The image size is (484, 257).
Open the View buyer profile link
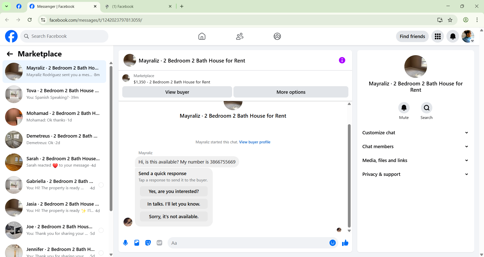click(255, 142)
